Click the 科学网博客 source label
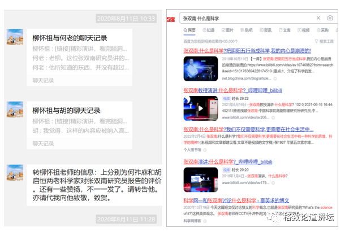Screen dimensions: 345x232 [x=192, y=221]
